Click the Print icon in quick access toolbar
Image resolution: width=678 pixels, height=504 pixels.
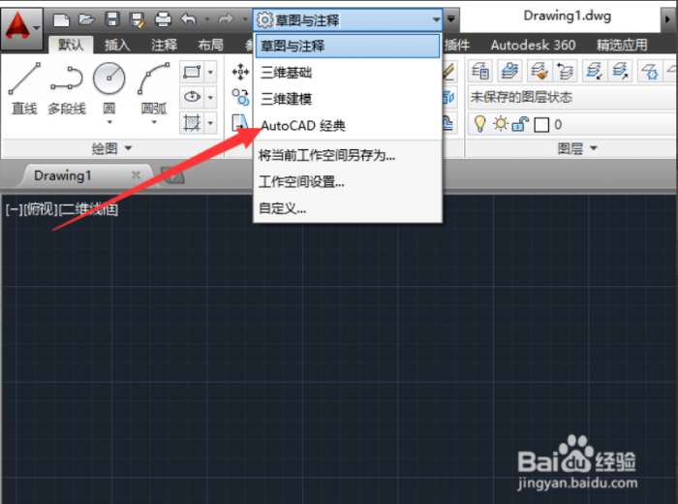[163, 19]
